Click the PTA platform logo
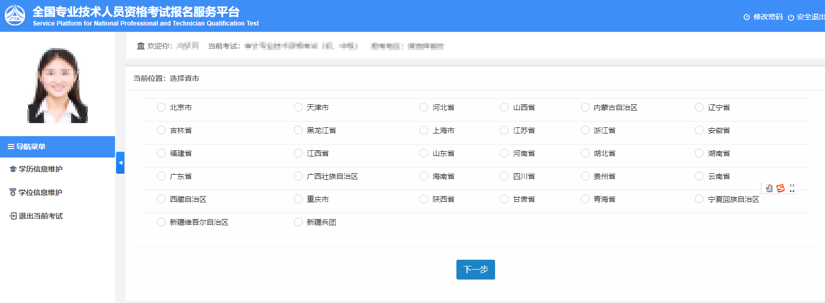The image size is (825, 303). coord(15,15)
